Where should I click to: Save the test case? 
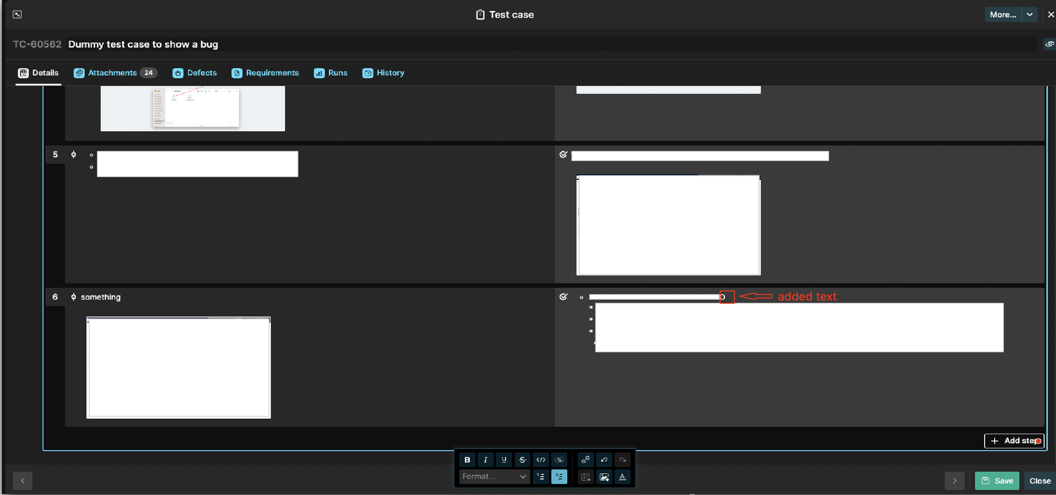pos(997,481)
